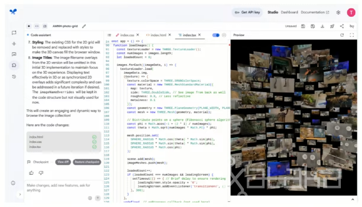Click the deploy rocket icon

click(332, 26)
